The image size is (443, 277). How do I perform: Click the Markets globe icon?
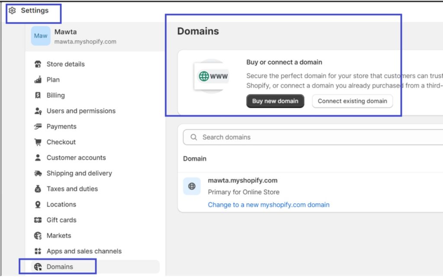pos(38,235)
